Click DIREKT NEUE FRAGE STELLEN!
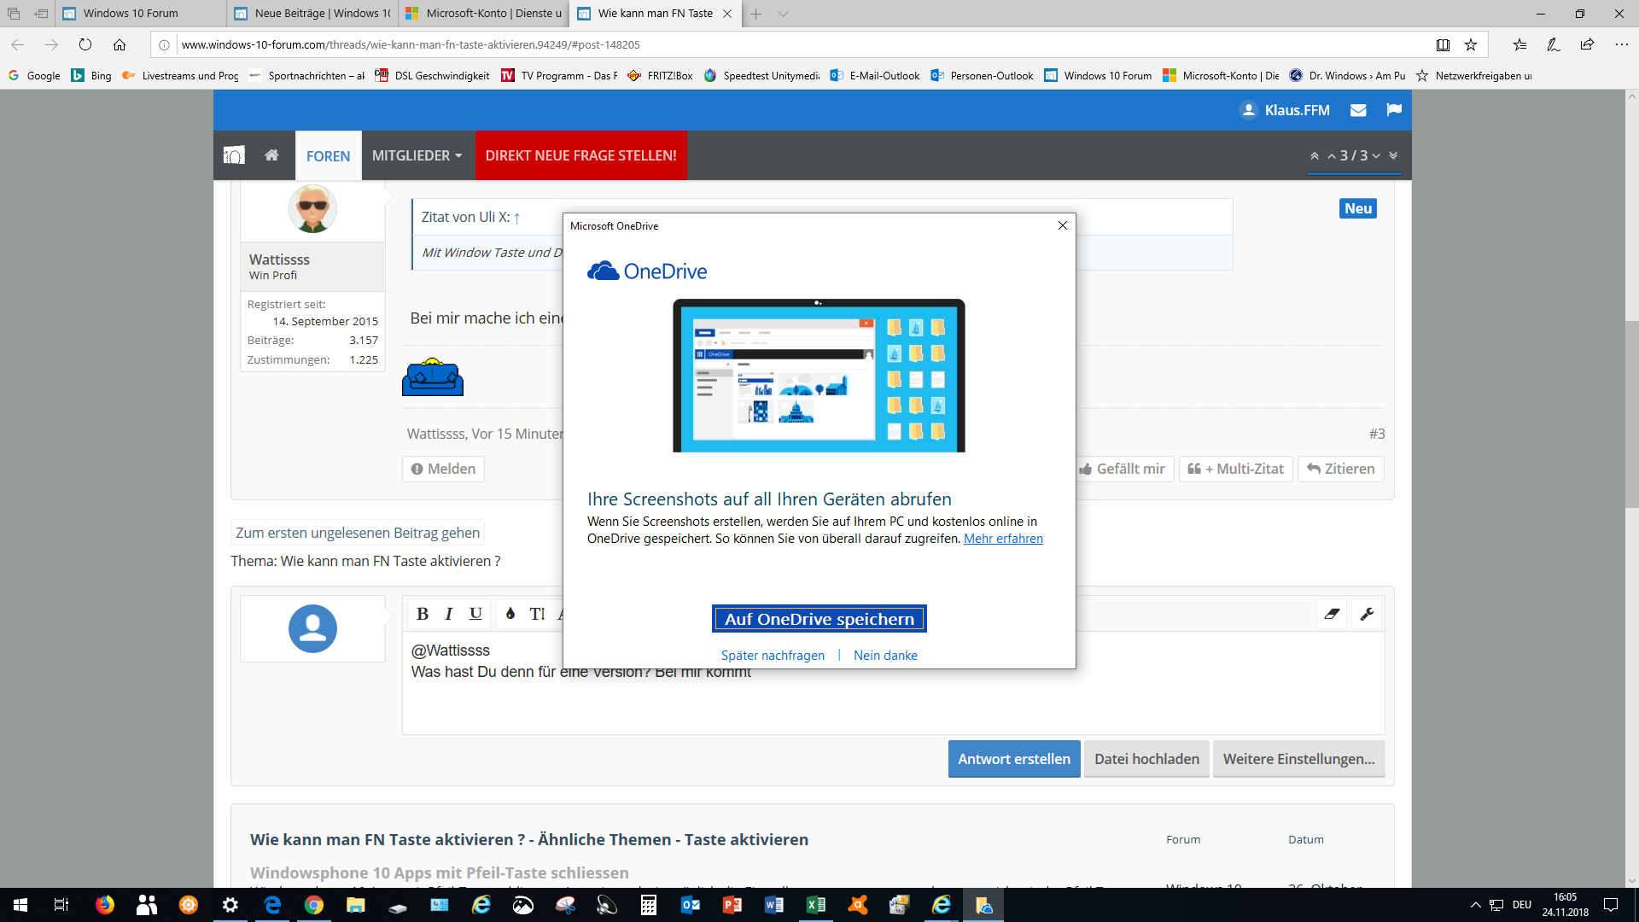Screen dimensions: 1639x922 pos(580,155)
